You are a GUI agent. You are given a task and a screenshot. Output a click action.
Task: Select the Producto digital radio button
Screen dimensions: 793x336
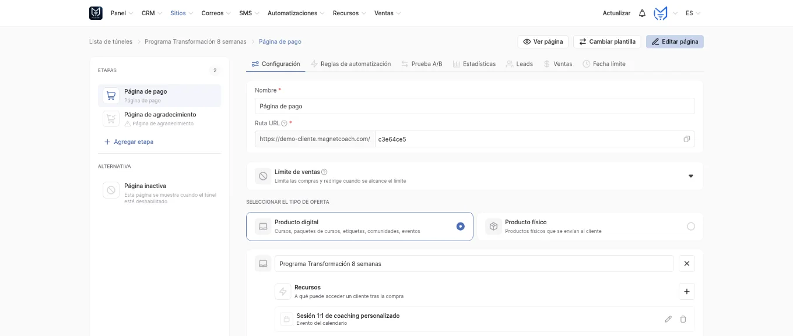tap(461, 227)
